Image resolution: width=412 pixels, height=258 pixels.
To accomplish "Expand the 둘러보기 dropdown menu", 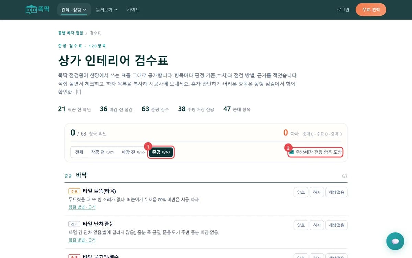I will coord(107,10).
